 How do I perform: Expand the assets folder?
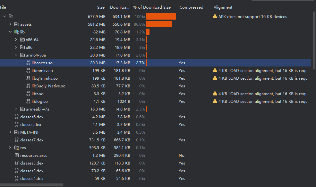[x=10, y=24]
